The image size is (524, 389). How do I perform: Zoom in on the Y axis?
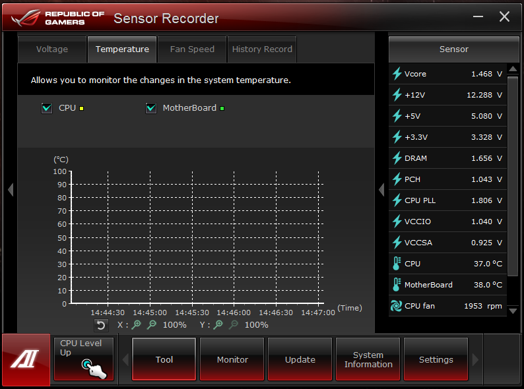click(x=218, y=324)
